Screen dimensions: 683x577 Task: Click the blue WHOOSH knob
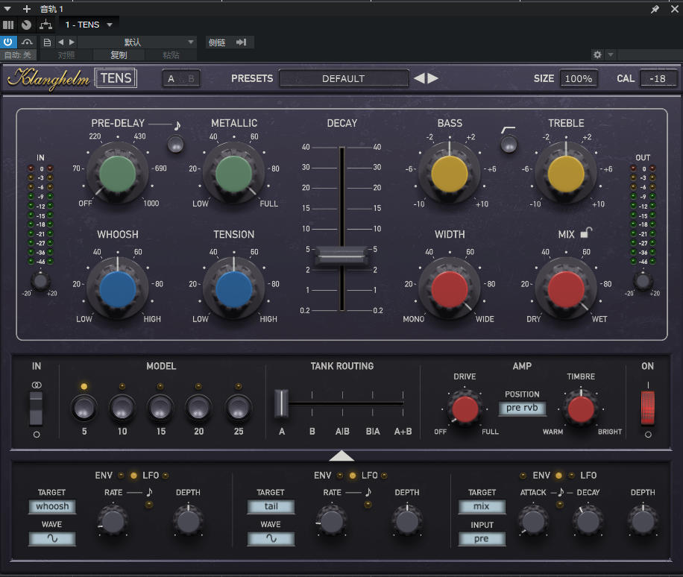117,288
